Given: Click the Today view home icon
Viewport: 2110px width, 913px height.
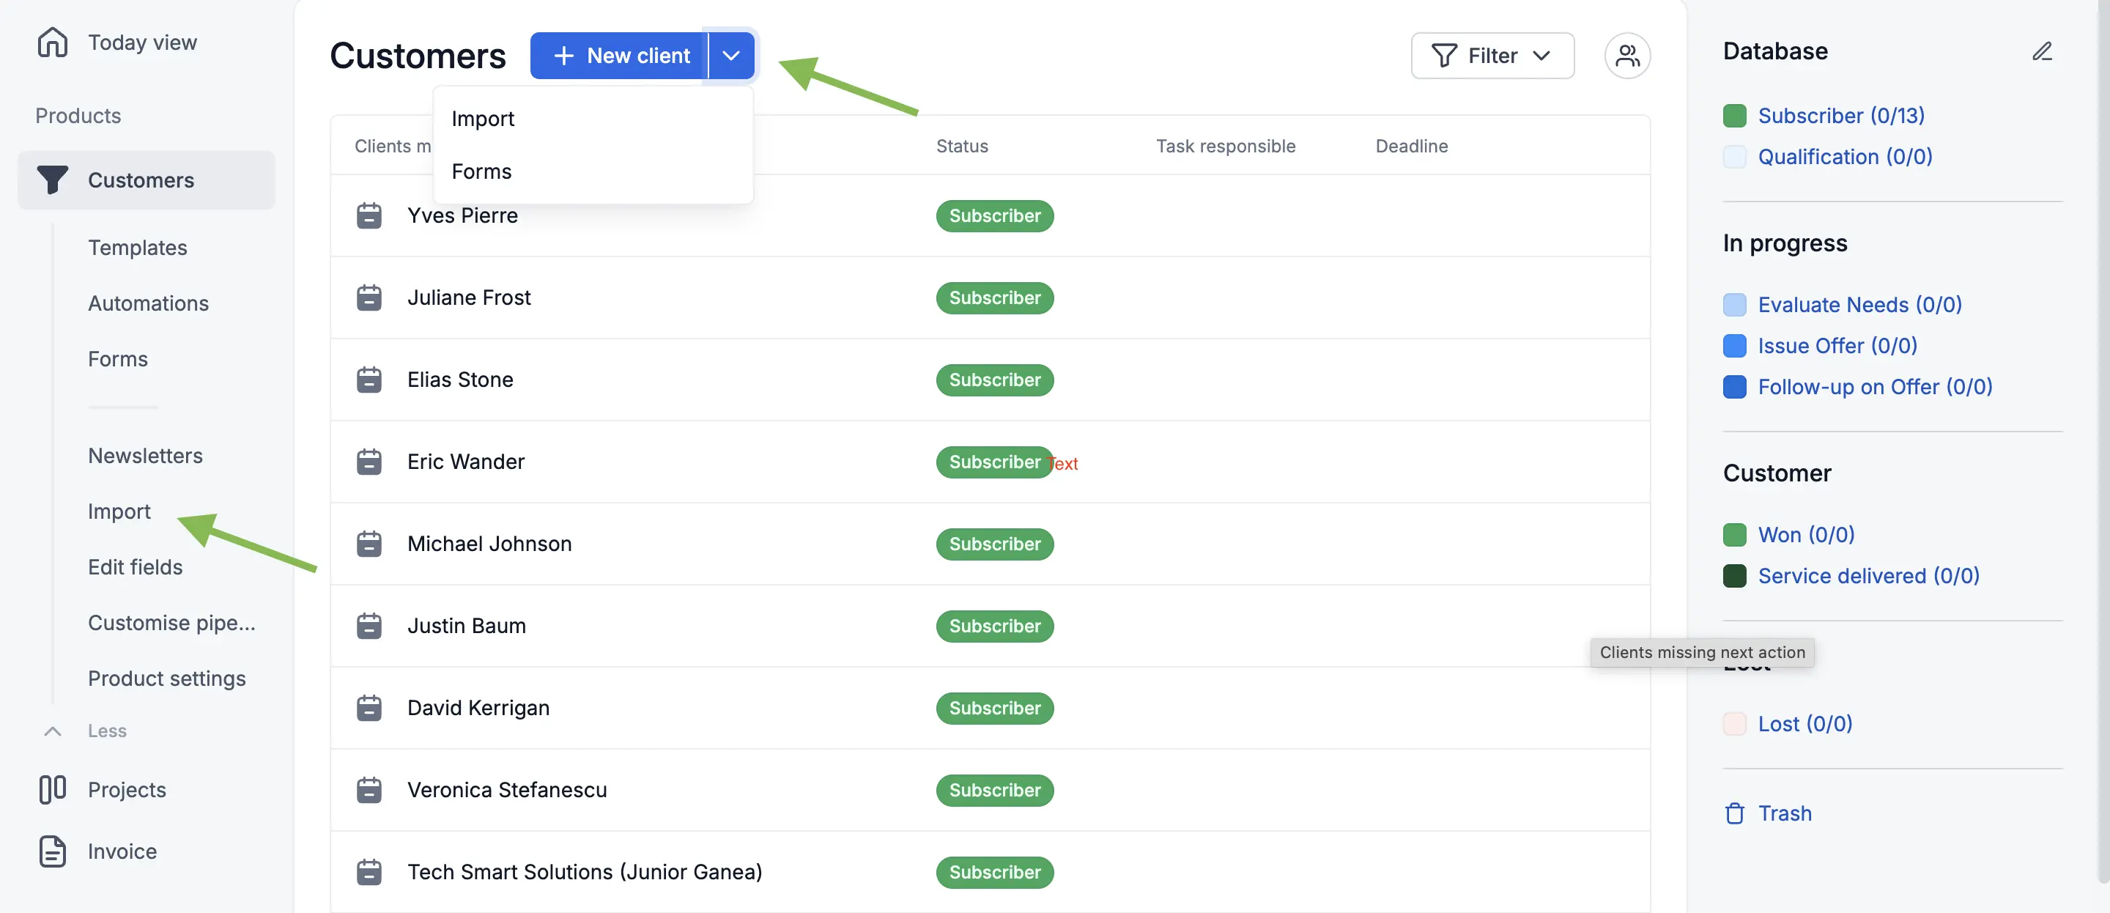Looking at the screenshot, I should coord(53,42).
